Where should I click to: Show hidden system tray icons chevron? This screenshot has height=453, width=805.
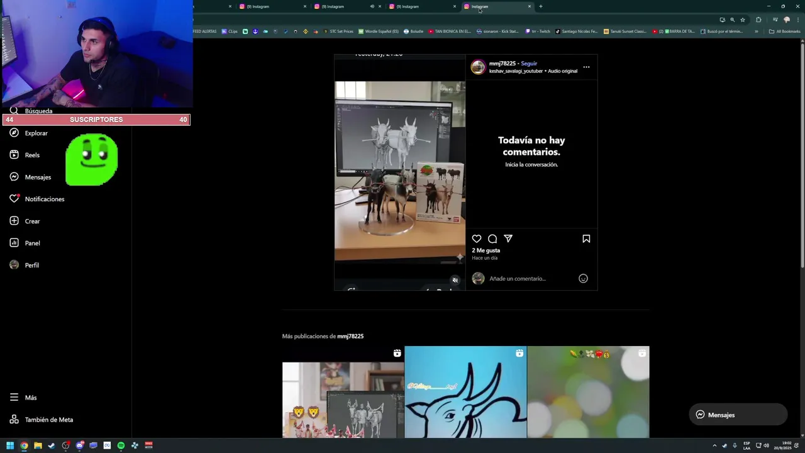714,445
